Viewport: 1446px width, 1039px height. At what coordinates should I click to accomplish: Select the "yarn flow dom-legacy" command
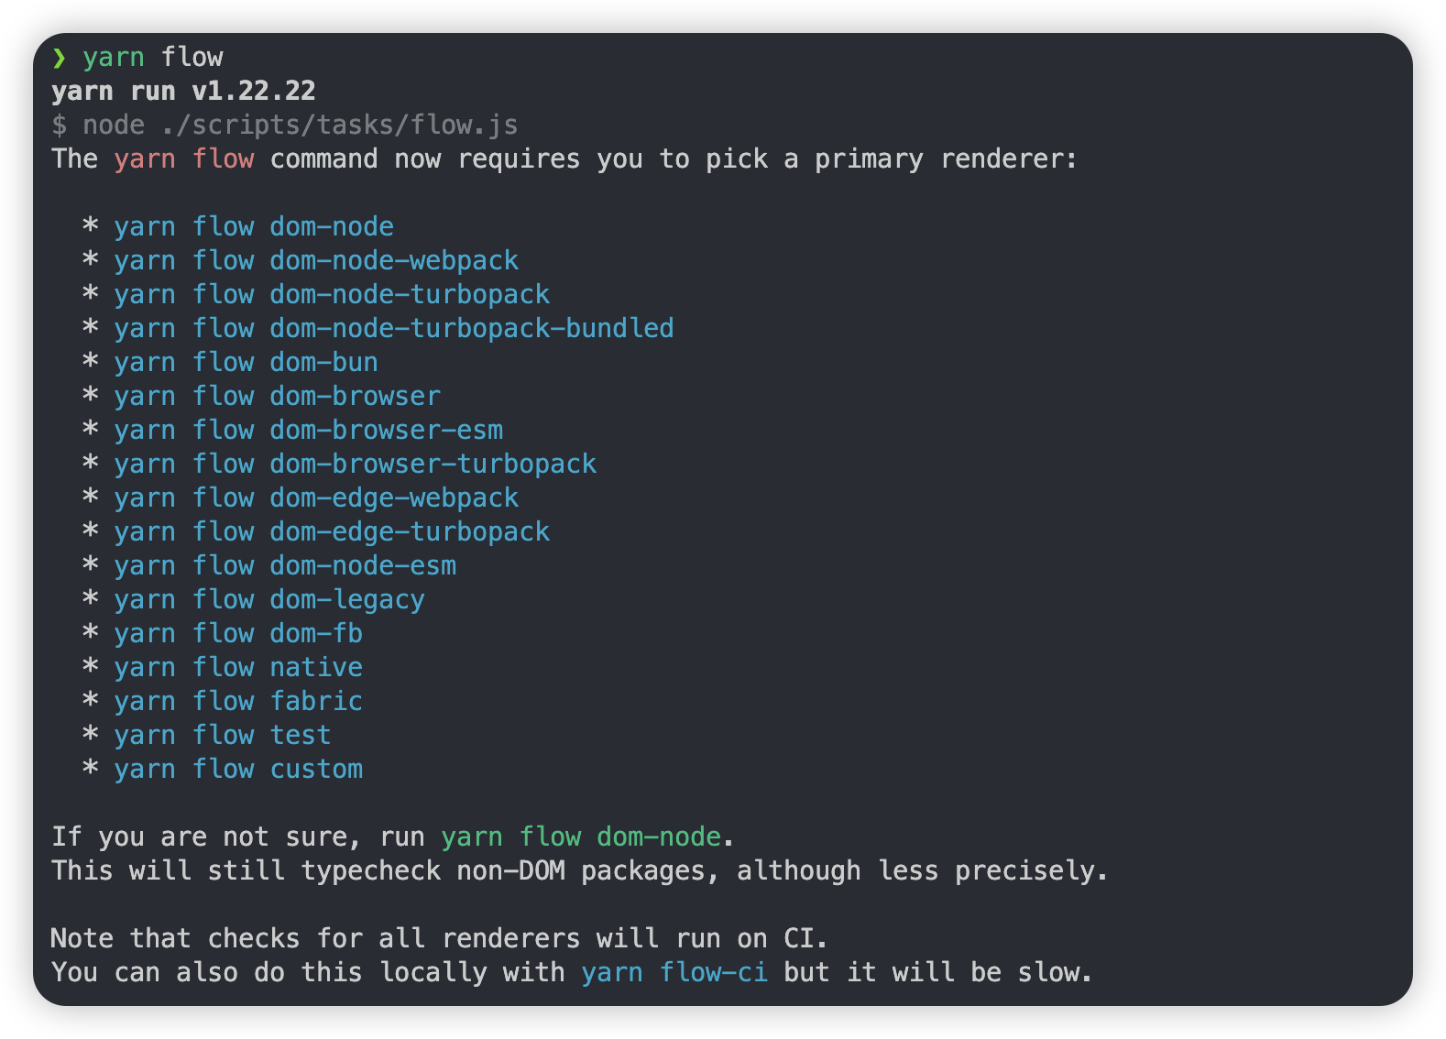[x=269, y=599]
